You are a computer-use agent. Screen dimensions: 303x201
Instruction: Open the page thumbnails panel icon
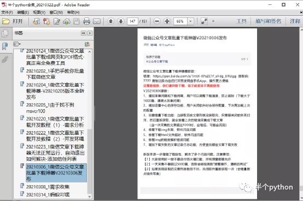pyautogui.click(x=5, y=33)
